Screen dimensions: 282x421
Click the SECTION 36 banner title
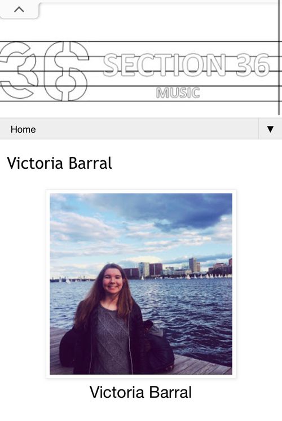tap(186, 65)
